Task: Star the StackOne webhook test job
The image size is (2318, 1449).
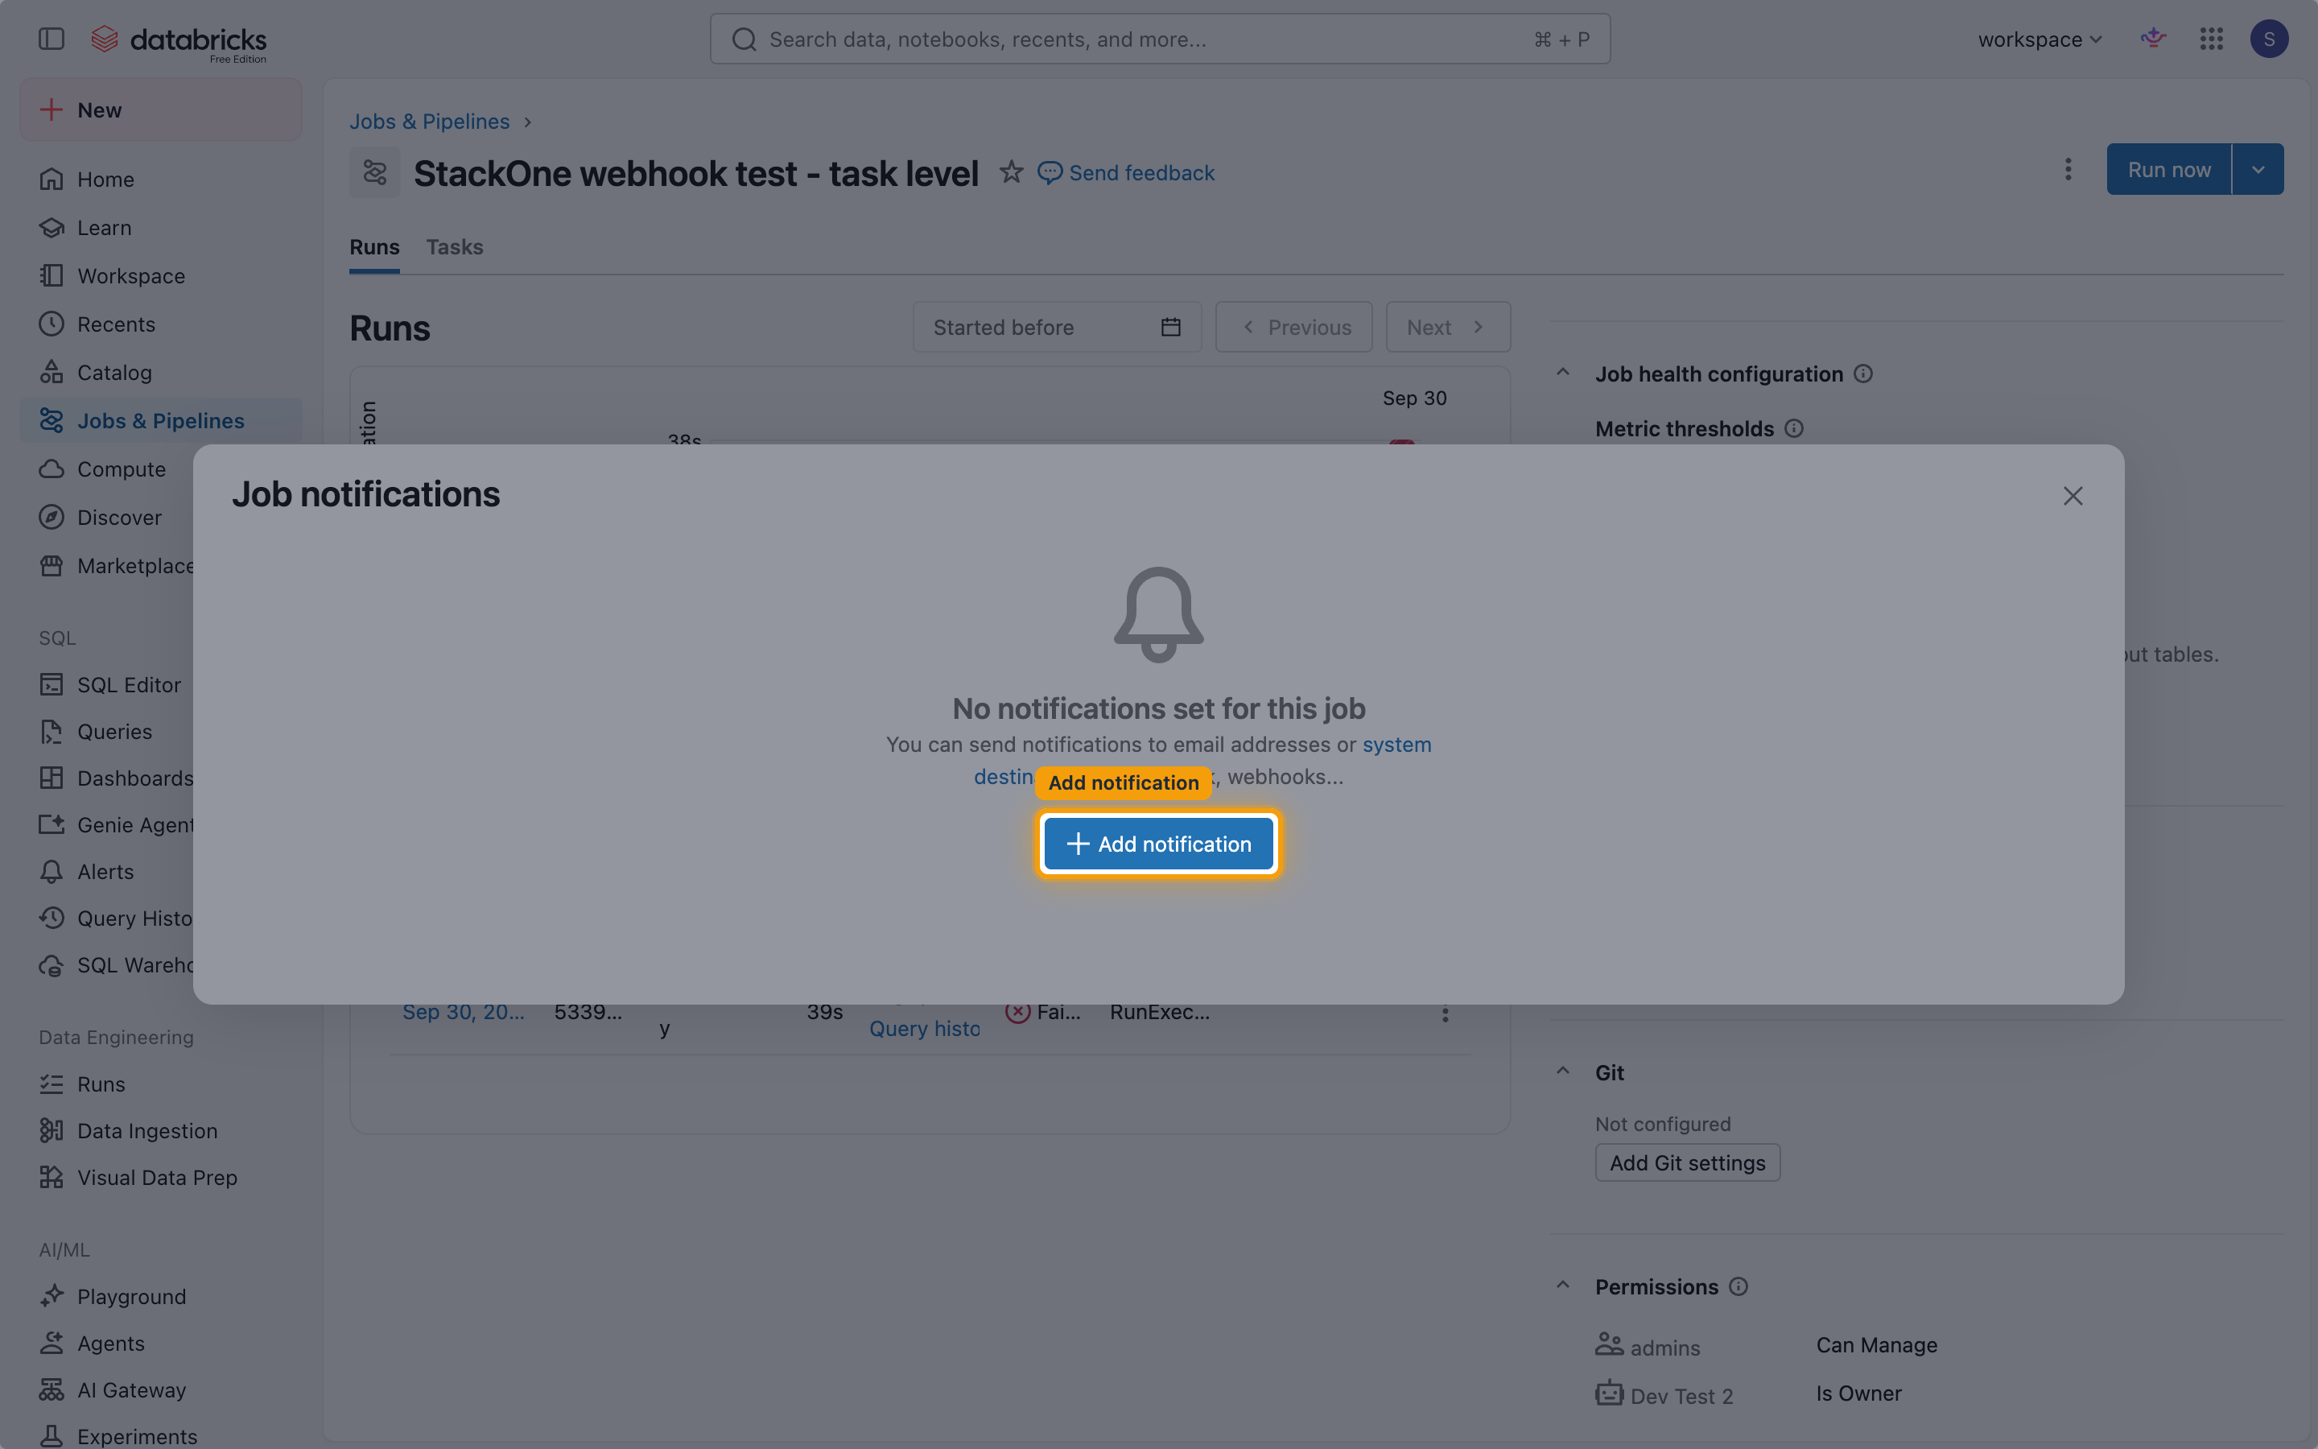Action: 1011,172
